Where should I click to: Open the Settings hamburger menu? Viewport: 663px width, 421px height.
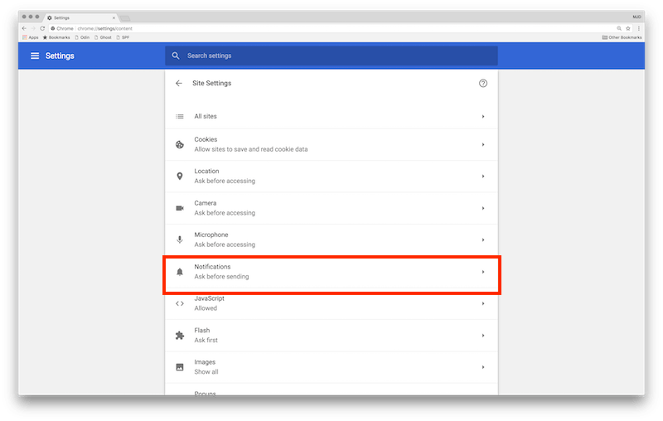click(x=35, y=56)
